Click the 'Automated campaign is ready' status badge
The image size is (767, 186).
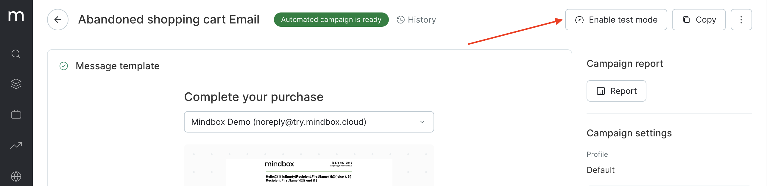tap(331, 20)
